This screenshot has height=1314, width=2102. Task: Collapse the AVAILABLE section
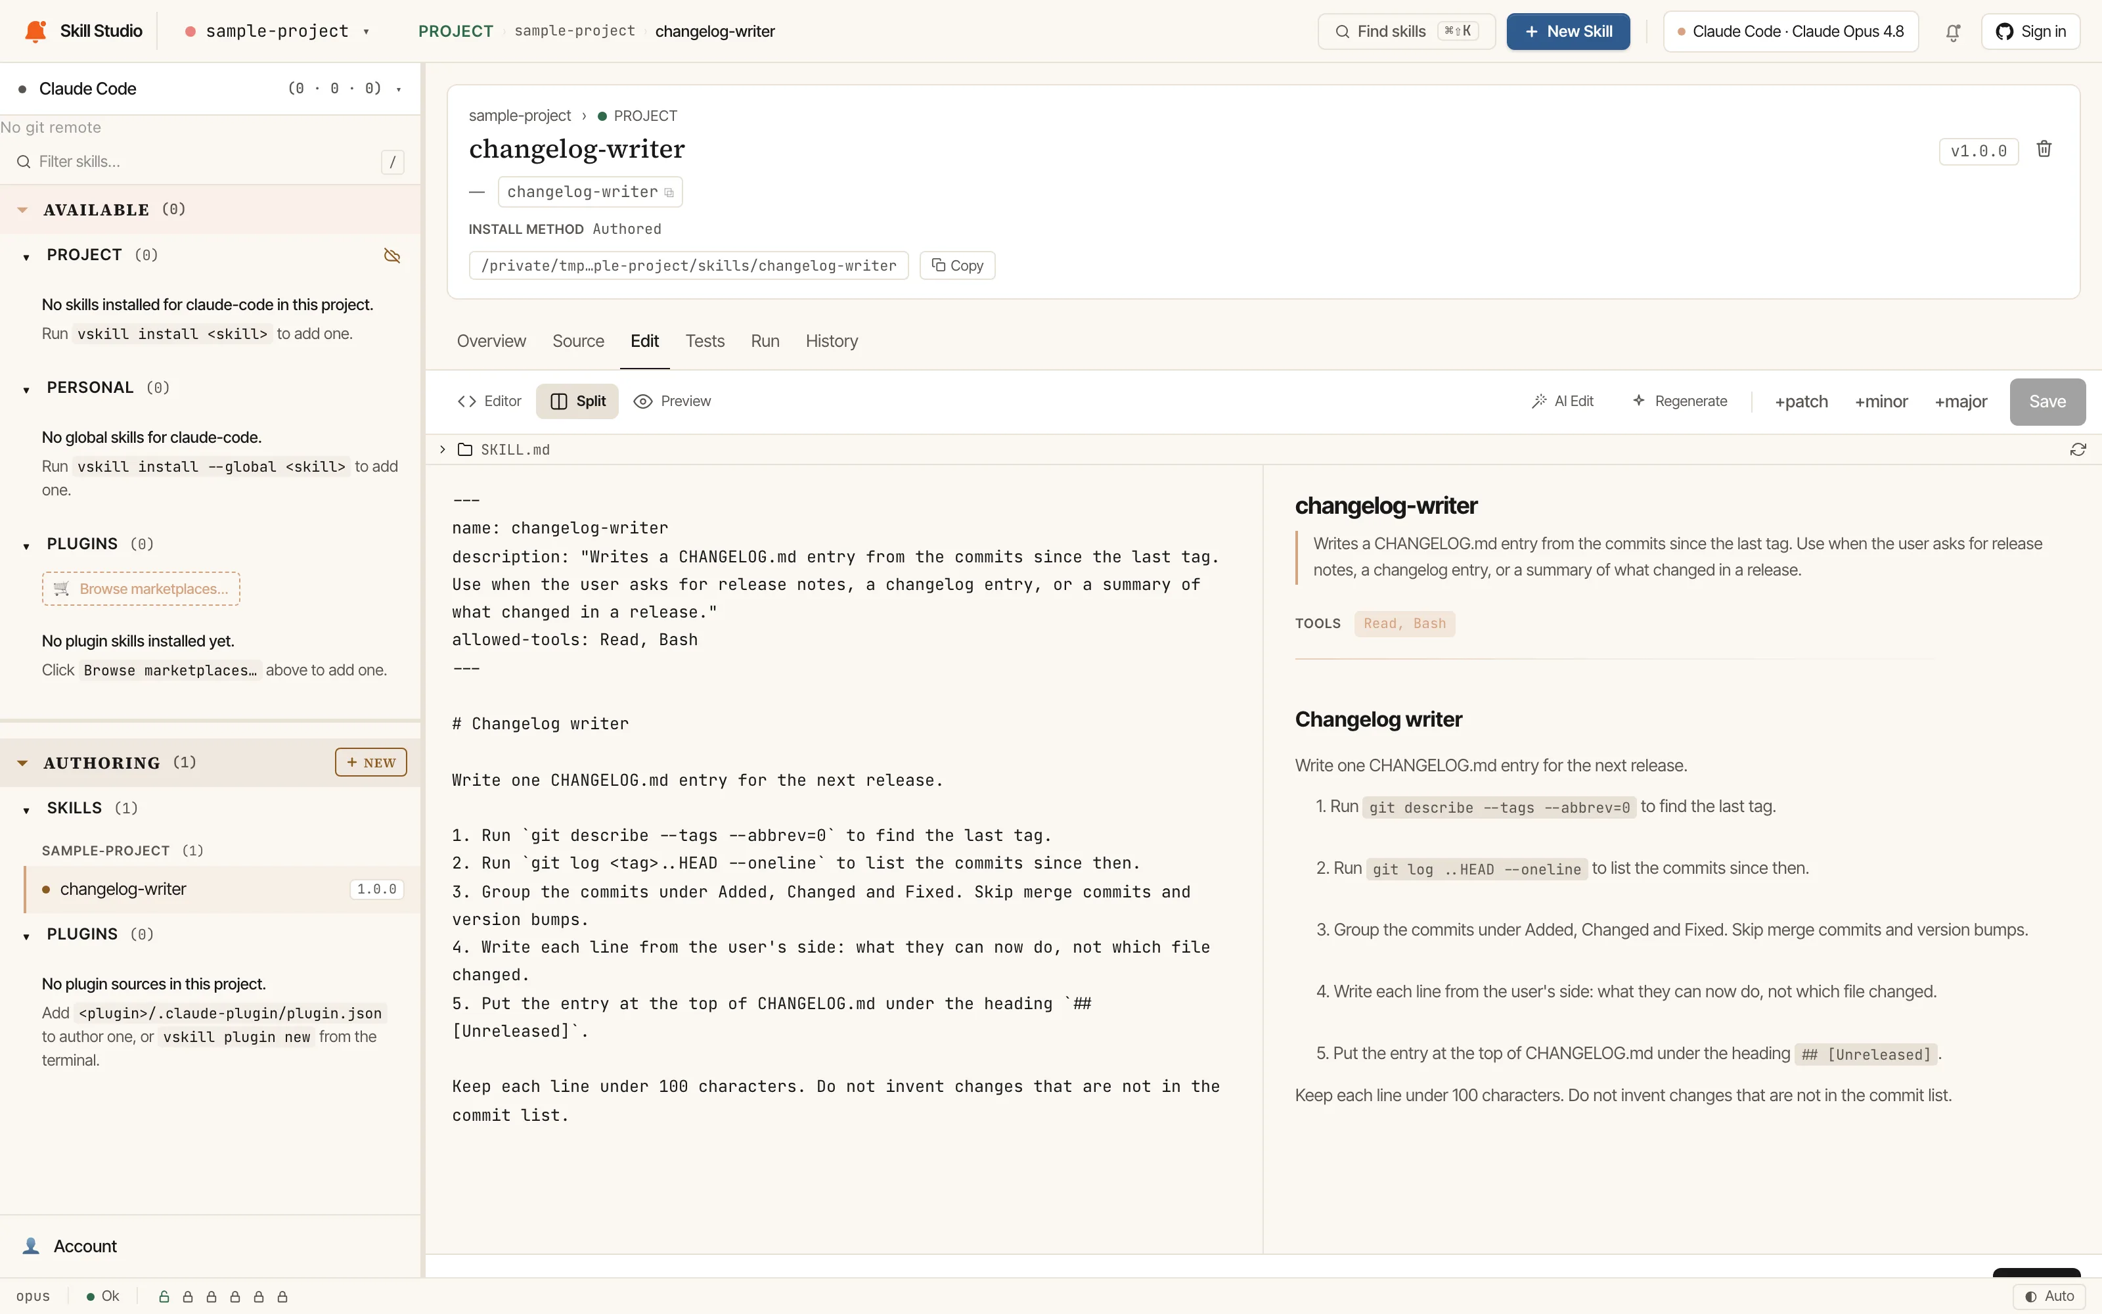22,210
